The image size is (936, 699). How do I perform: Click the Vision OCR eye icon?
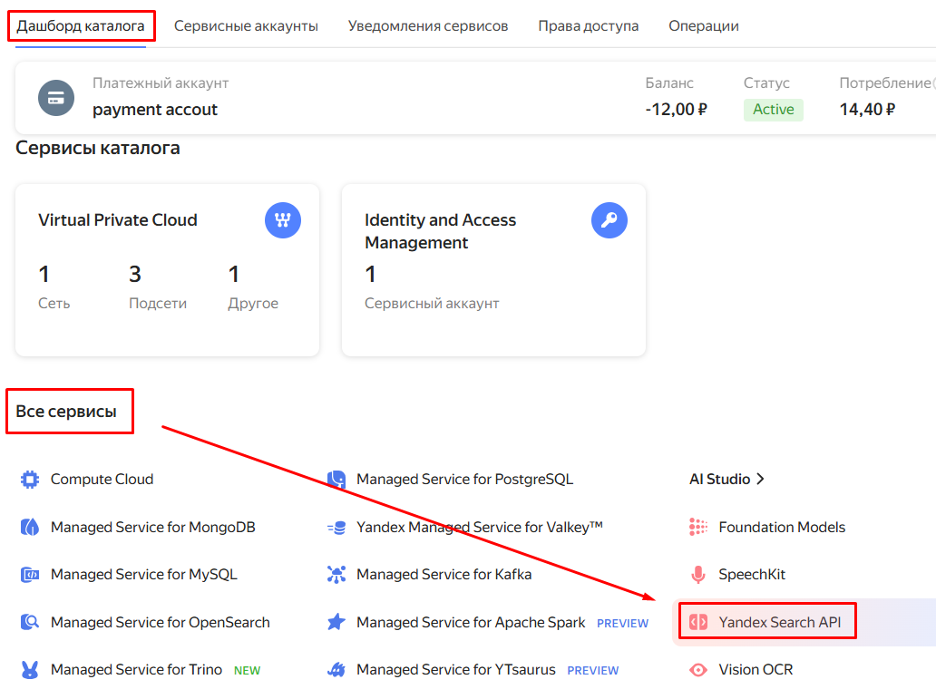click(x=698, y=670)
